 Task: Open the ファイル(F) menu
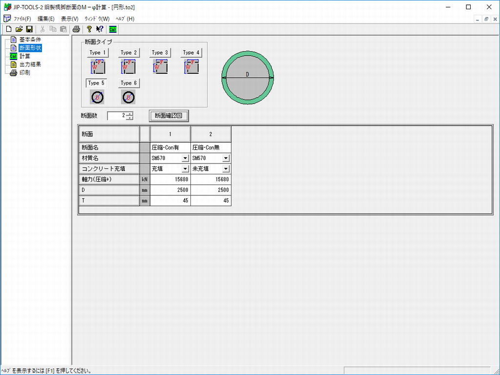click(x=22, y=19)
